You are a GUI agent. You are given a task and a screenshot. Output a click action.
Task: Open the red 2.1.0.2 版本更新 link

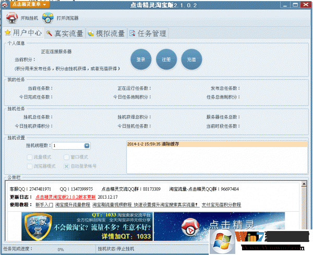66,197
